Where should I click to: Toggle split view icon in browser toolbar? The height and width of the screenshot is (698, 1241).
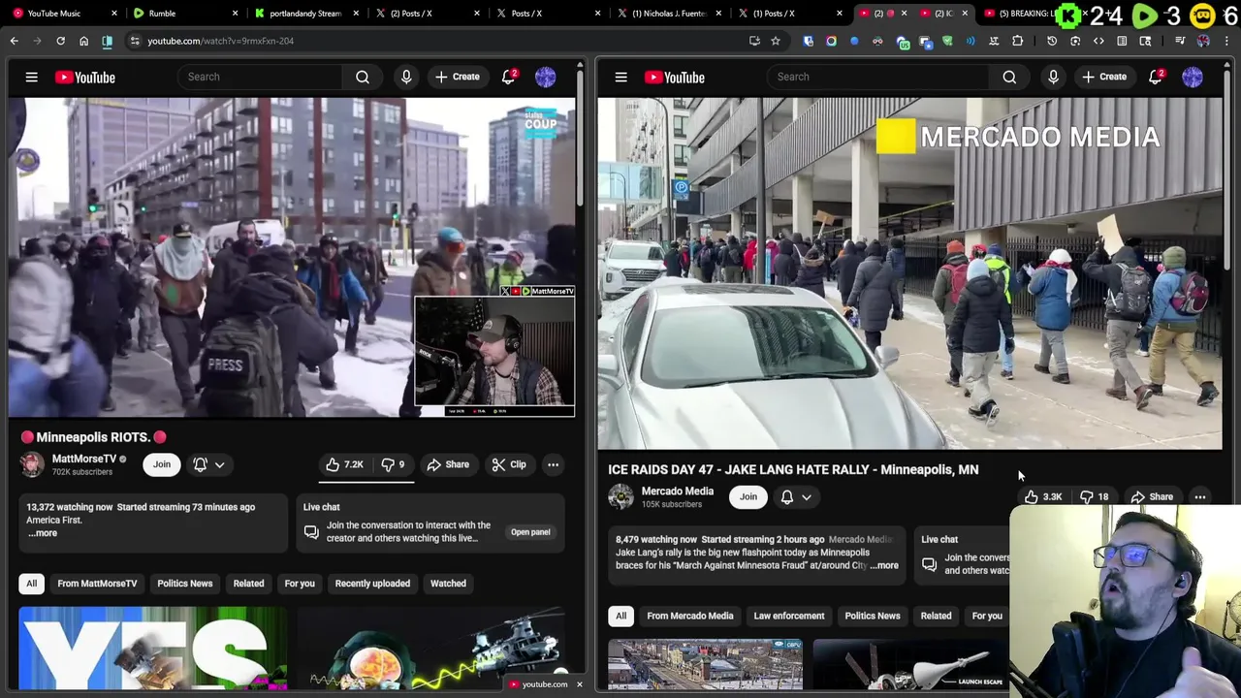pyautogui.click(x=107, y=41)
